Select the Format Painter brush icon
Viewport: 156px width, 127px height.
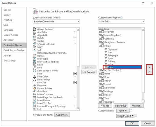point(35,88)
